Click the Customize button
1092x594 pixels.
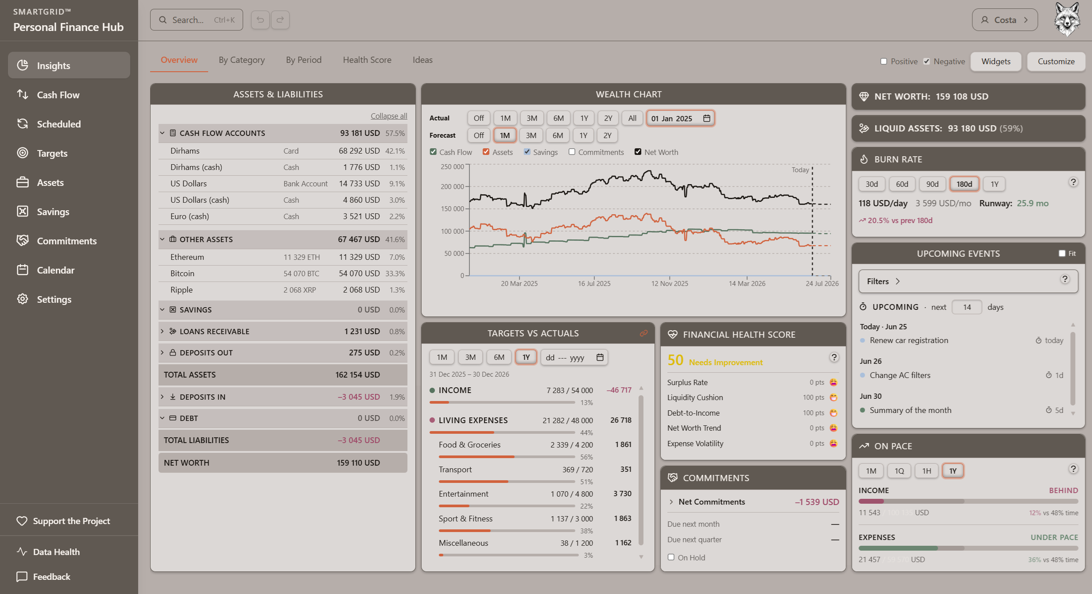(x=1056, y=62)
